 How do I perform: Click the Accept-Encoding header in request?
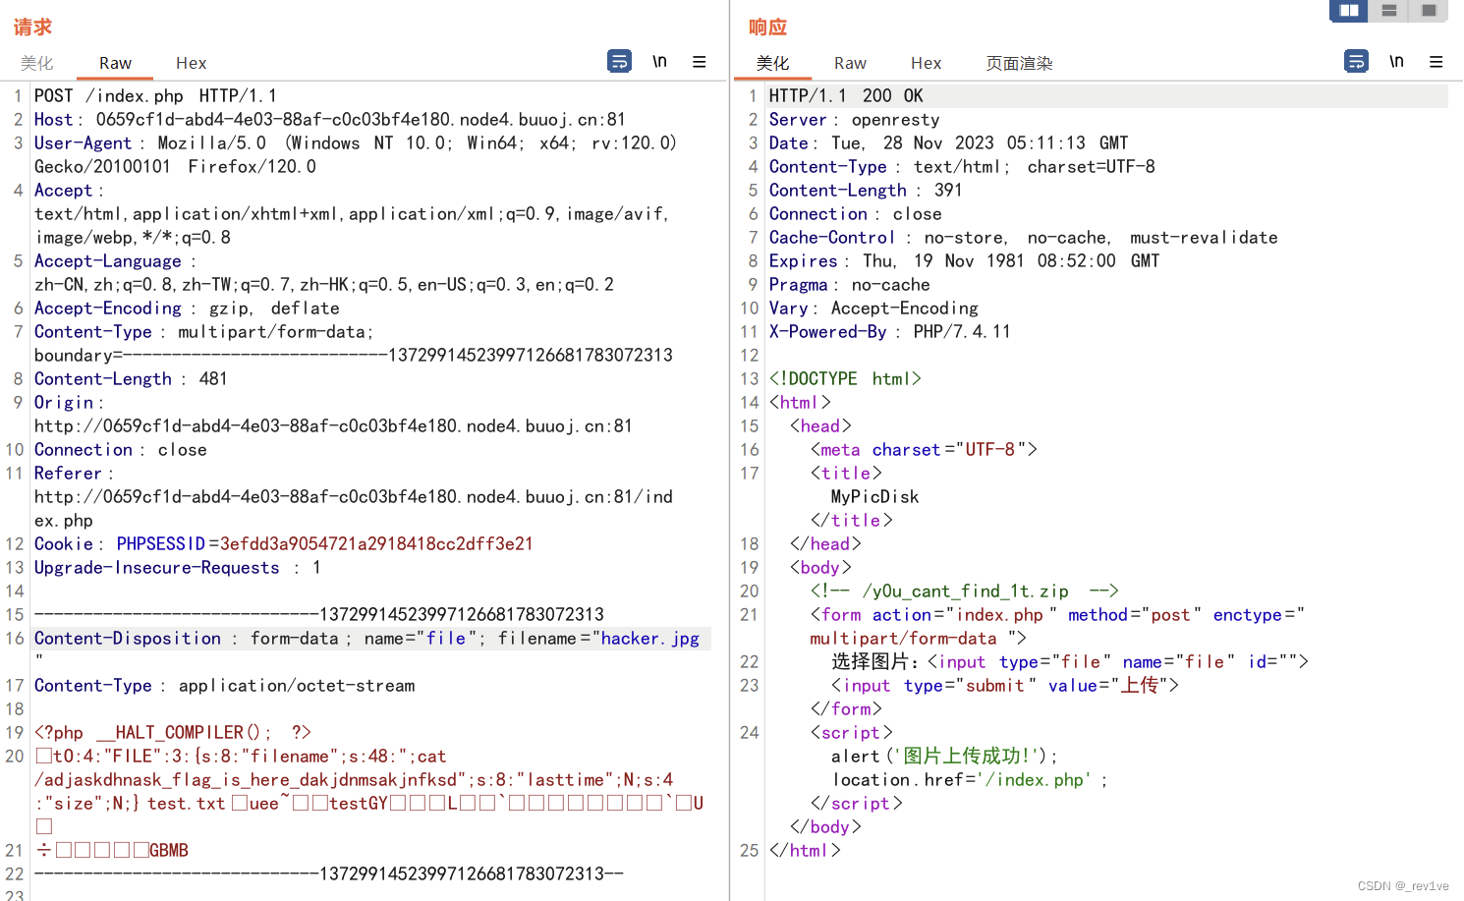[187, 308]
